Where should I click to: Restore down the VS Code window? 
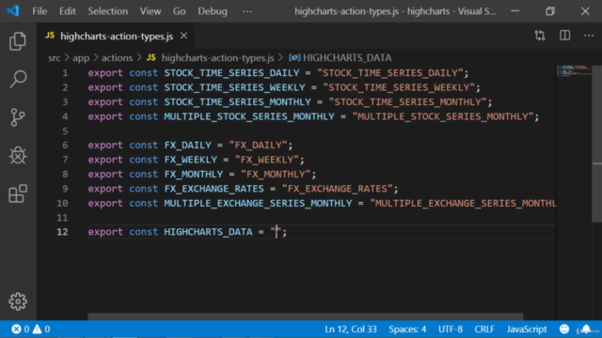(550, 11)
